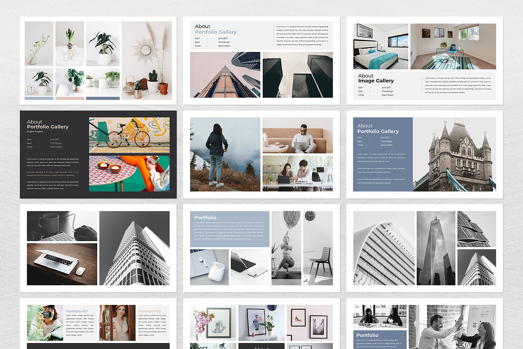Click 'Azzul Hakim' on the skyscraper slide

pyautogui.click(x=224, y=45)
